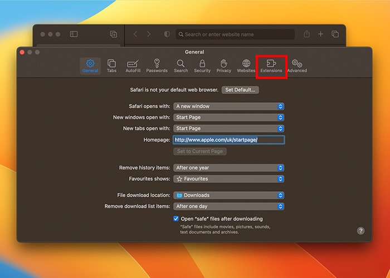Viewport: 390px width, 278px height.
Task: Expand the 'Remove history items' dropdown
Action: 229,168
